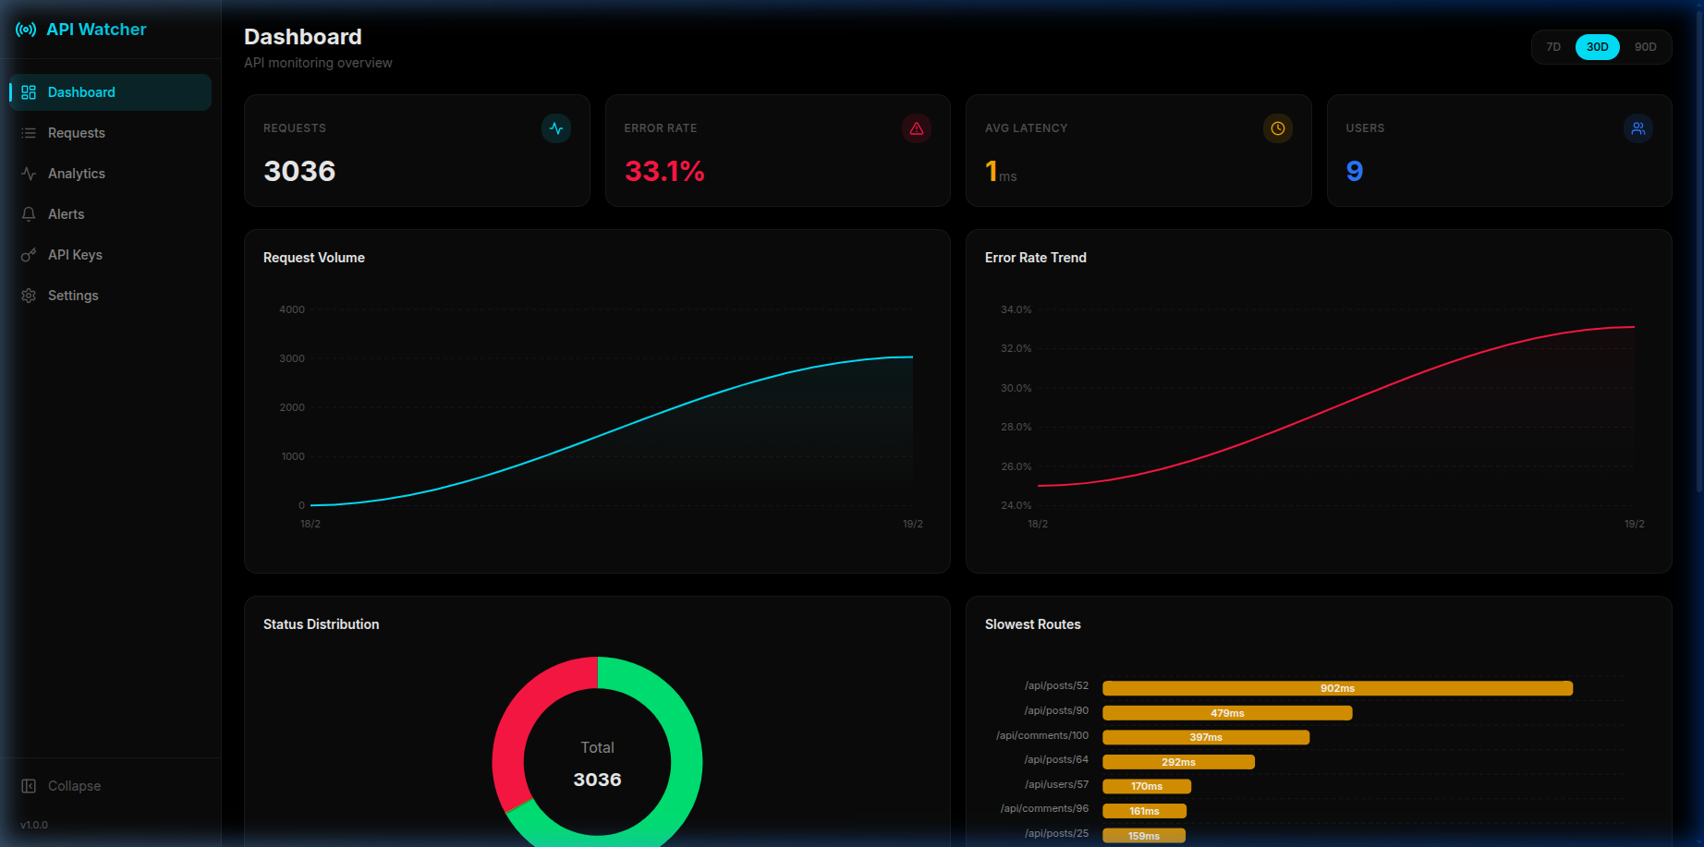This screenshot has width=1704, height=847.
Task: Click the API Watcher broadcast logo icon
Action: (24, 29)
